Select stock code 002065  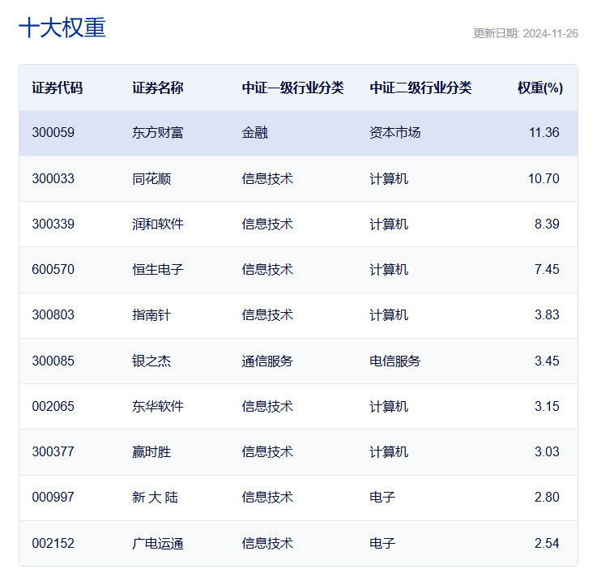(x=53, y=406)
